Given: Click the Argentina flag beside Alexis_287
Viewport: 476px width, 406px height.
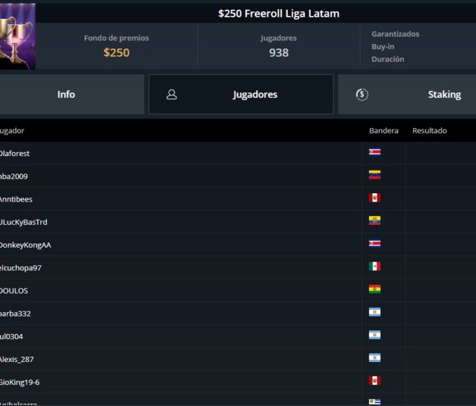Looking at the screenshot, I should coord(374,358).
